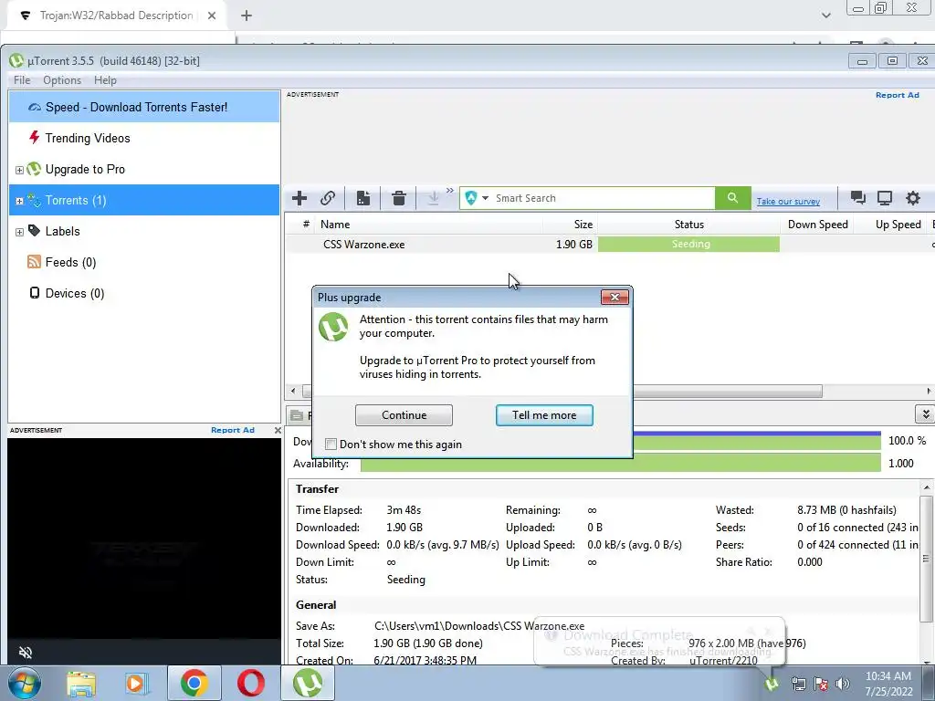
Task: Click the Remove Torrent trash icon
Action: 399,198
